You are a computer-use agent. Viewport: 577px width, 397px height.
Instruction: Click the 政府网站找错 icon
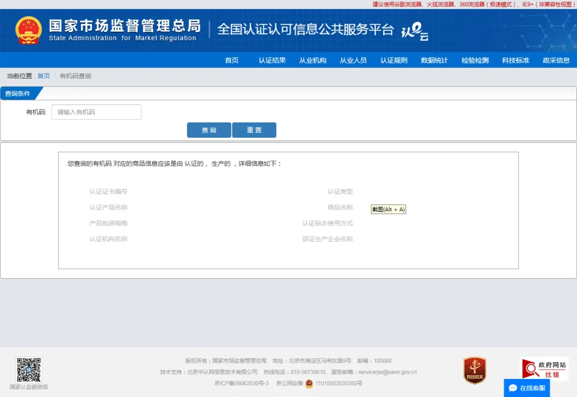544,369
